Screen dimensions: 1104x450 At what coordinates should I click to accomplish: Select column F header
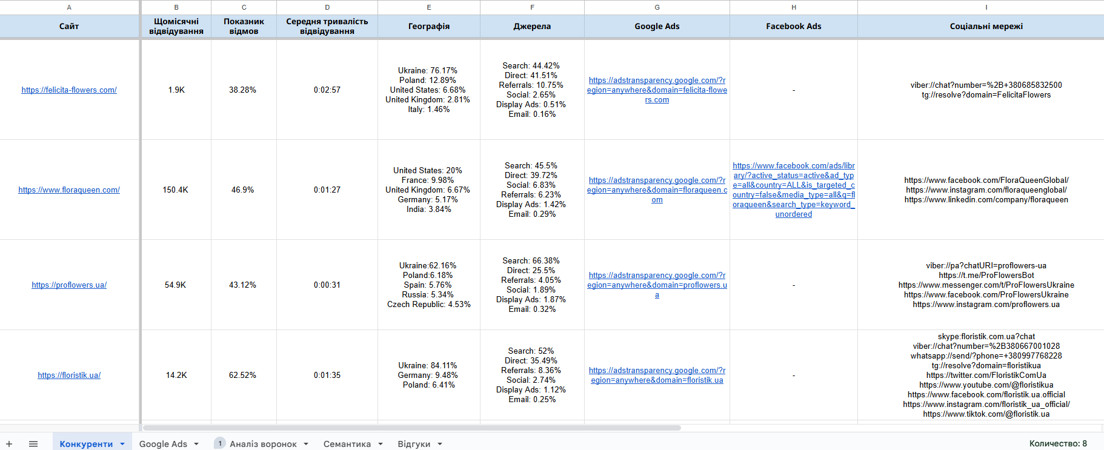(532, 7)
